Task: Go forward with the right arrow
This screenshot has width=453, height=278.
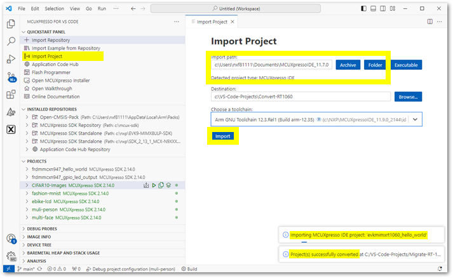Action: (143, 9)
